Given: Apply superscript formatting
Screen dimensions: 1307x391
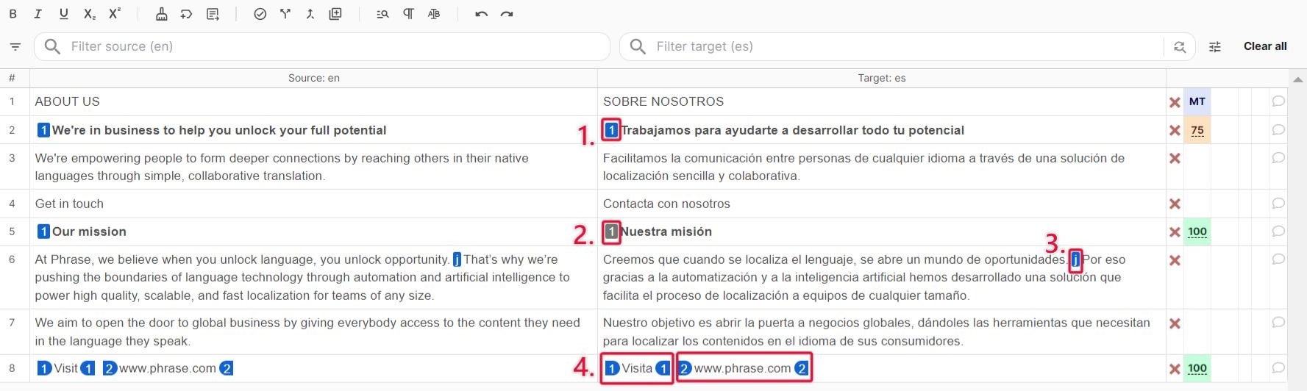Looking at the screenshot, I should (115, 13).
